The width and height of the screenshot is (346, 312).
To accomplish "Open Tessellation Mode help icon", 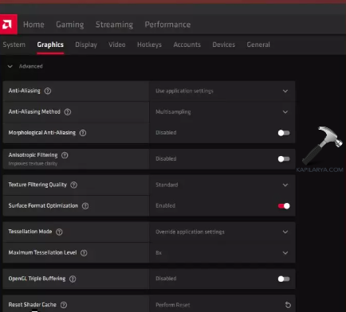I will 59,232.
